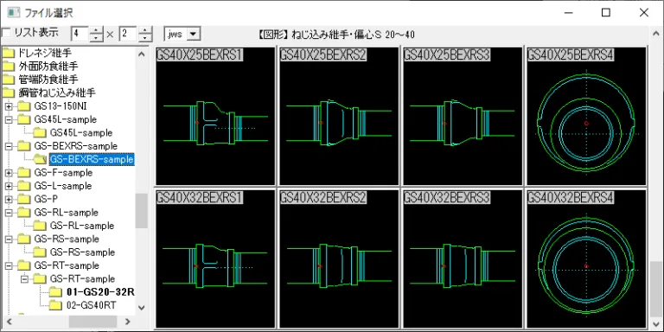The width and height of the screenshot is (664, 332).
Task: Select the 管端防食継手 folder
Action: click(x=48, y=80)
